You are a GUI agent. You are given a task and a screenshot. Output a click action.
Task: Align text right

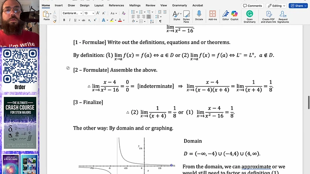[x=144, y=17]
